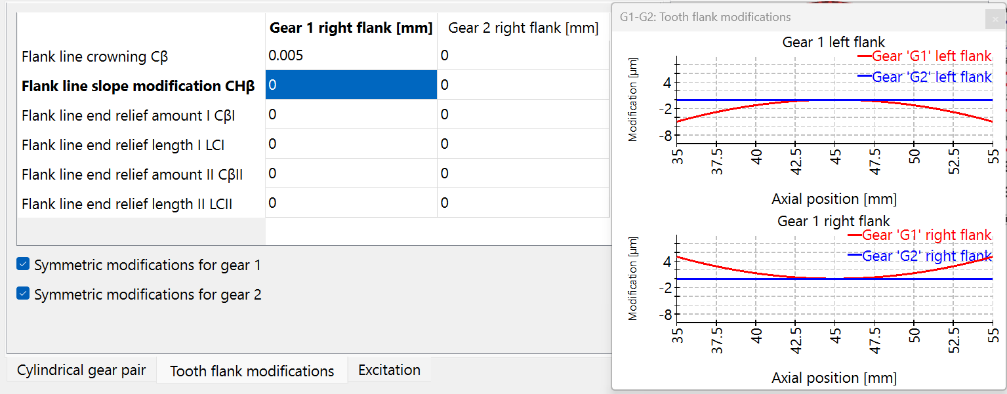
Task: Click the Gear 2 right flank column header
Action: coord(523,28)
